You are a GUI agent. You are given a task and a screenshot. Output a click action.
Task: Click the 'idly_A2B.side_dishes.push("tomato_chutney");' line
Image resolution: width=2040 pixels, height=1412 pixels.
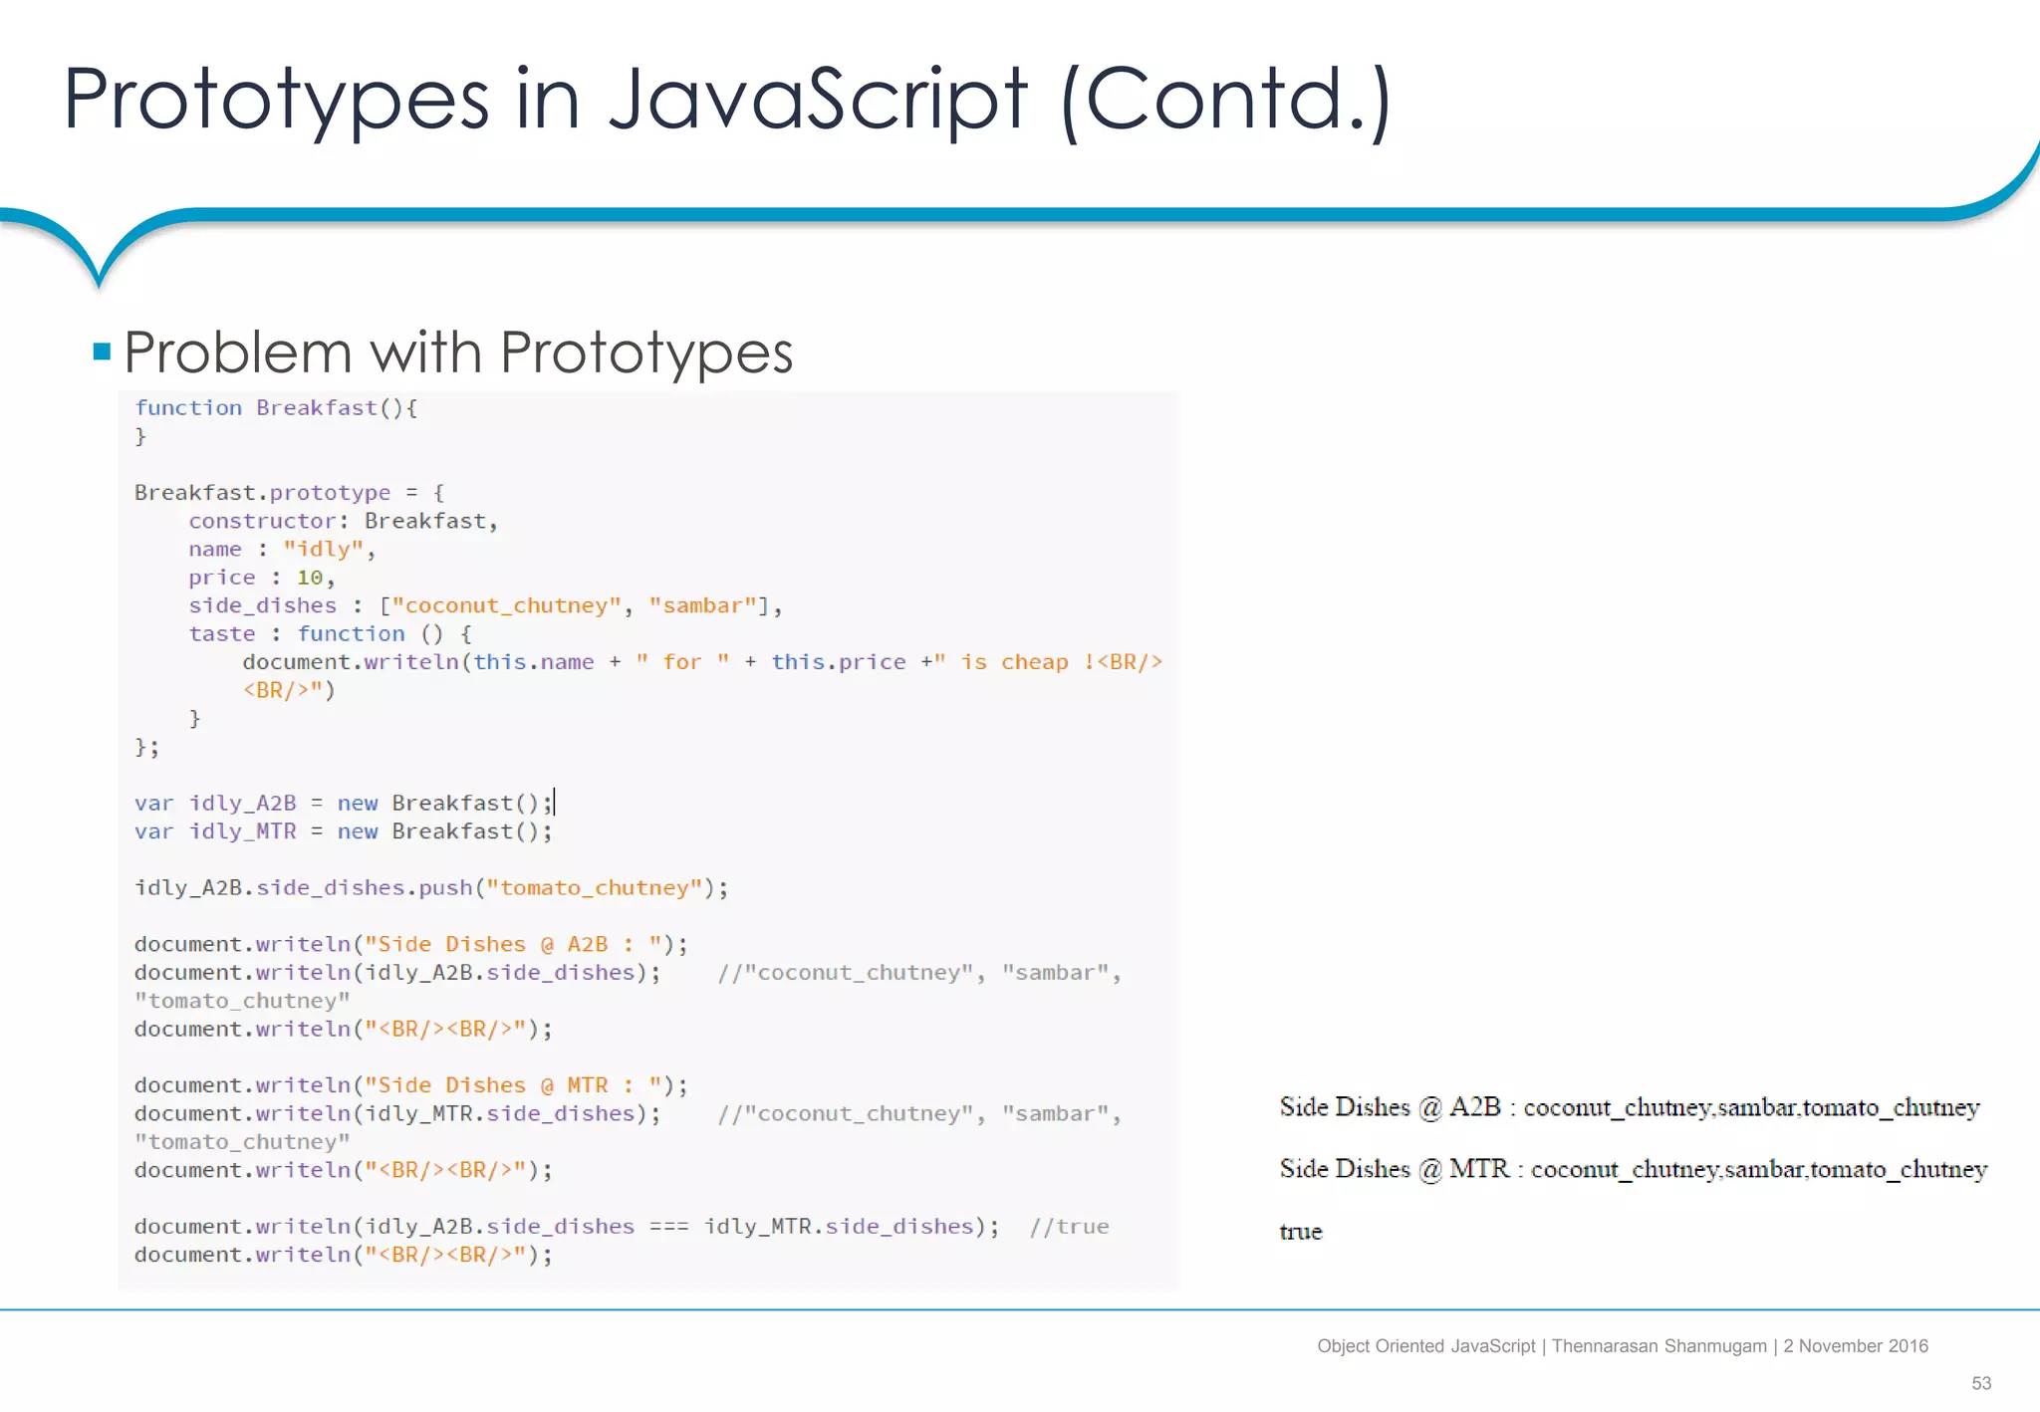coord(431,888)
